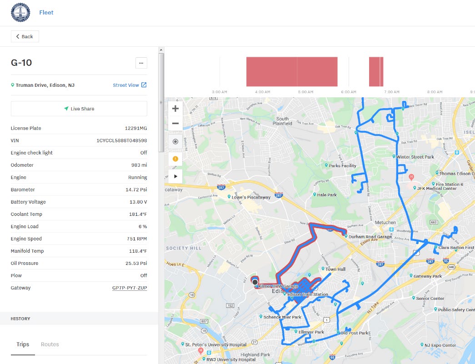The height and width of the screenshot is (364, 475).
Task: Click the Ellmyer Park map pin
Action: [x=296, y=332]
